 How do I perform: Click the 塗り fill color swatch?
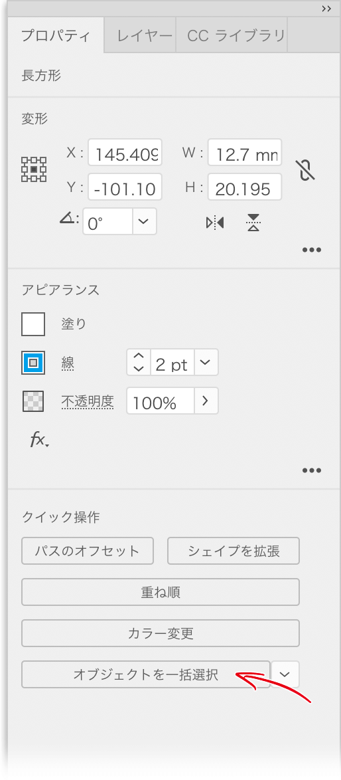point(33,324)
